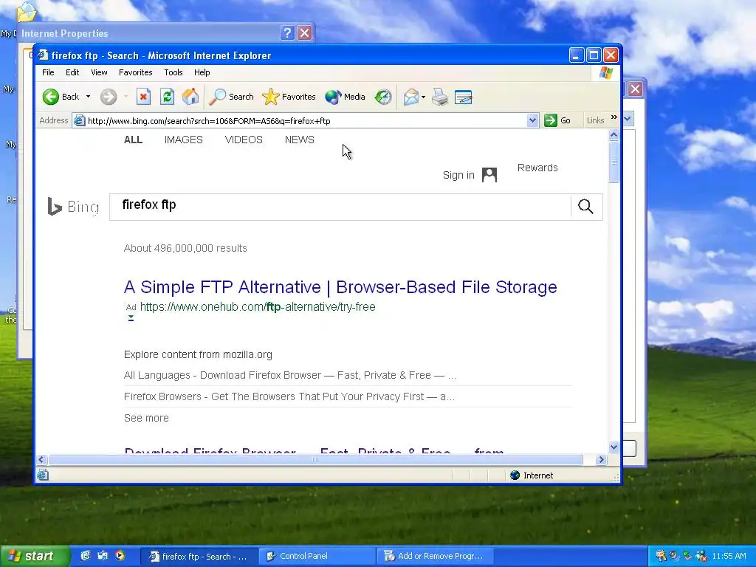Viewport: 756px width, 567px height.
Task: Click the Sign in avatar icon
Action: click(489, 175)
